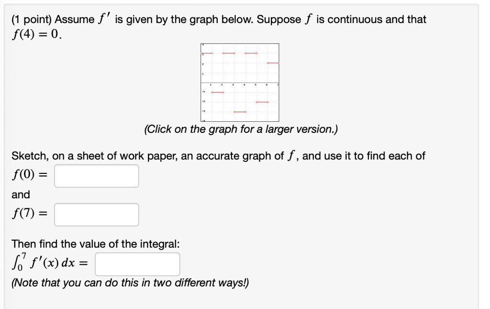This screenshot has height=309, width=490.
Task: Click inside the f(7) answer field
Action: click(96, 214)
